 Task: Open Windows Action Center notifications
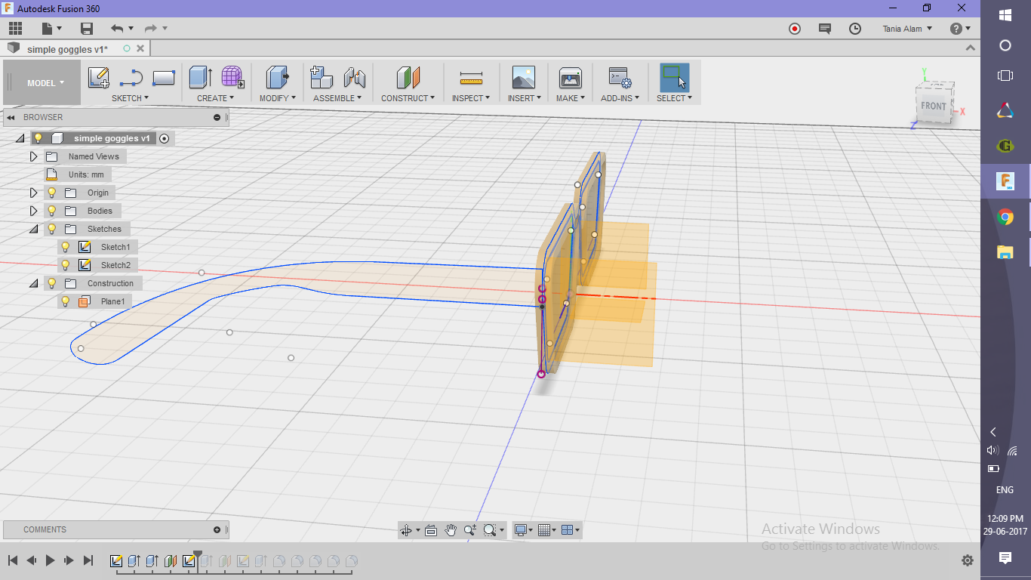point(1005,558)
